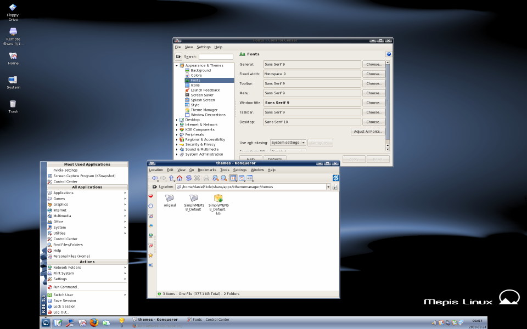This screenshot has height=329, width=527.
Task: Click the taskbar clock showing 01:57
Action: 477,321
